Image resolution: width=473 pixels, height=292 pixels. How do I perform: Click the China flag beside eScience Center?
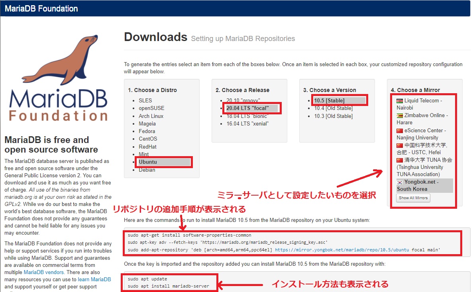click(400, 131)
